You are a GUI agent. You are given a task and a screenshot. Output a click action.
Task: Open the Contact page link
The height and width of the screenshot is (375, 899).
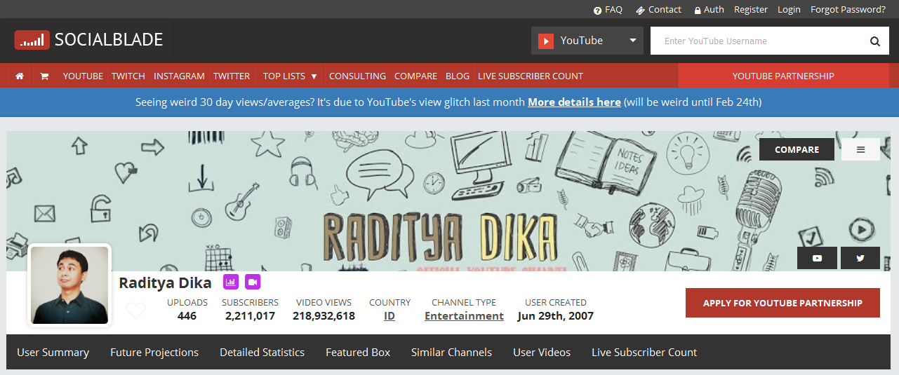click(658, 10)
